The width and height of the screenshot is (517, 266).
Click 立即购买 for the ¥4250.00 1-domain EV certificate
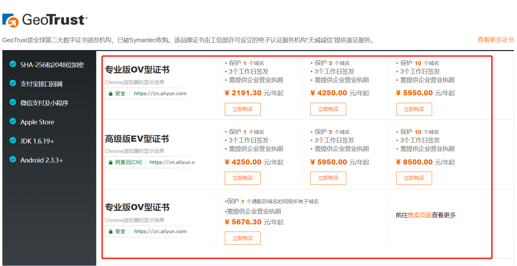tap(242, 178)
